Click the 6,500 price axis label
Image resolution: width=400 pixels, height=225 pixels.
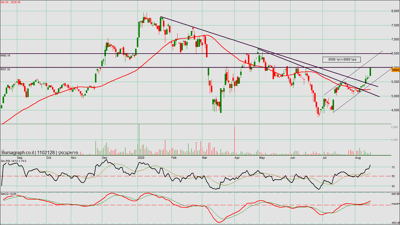395,54
